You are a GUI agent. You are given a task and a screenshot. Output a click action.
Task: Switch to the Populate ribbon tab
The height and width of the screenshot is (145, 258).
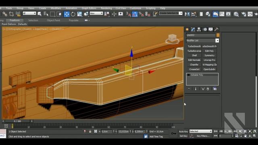point(73,21)
